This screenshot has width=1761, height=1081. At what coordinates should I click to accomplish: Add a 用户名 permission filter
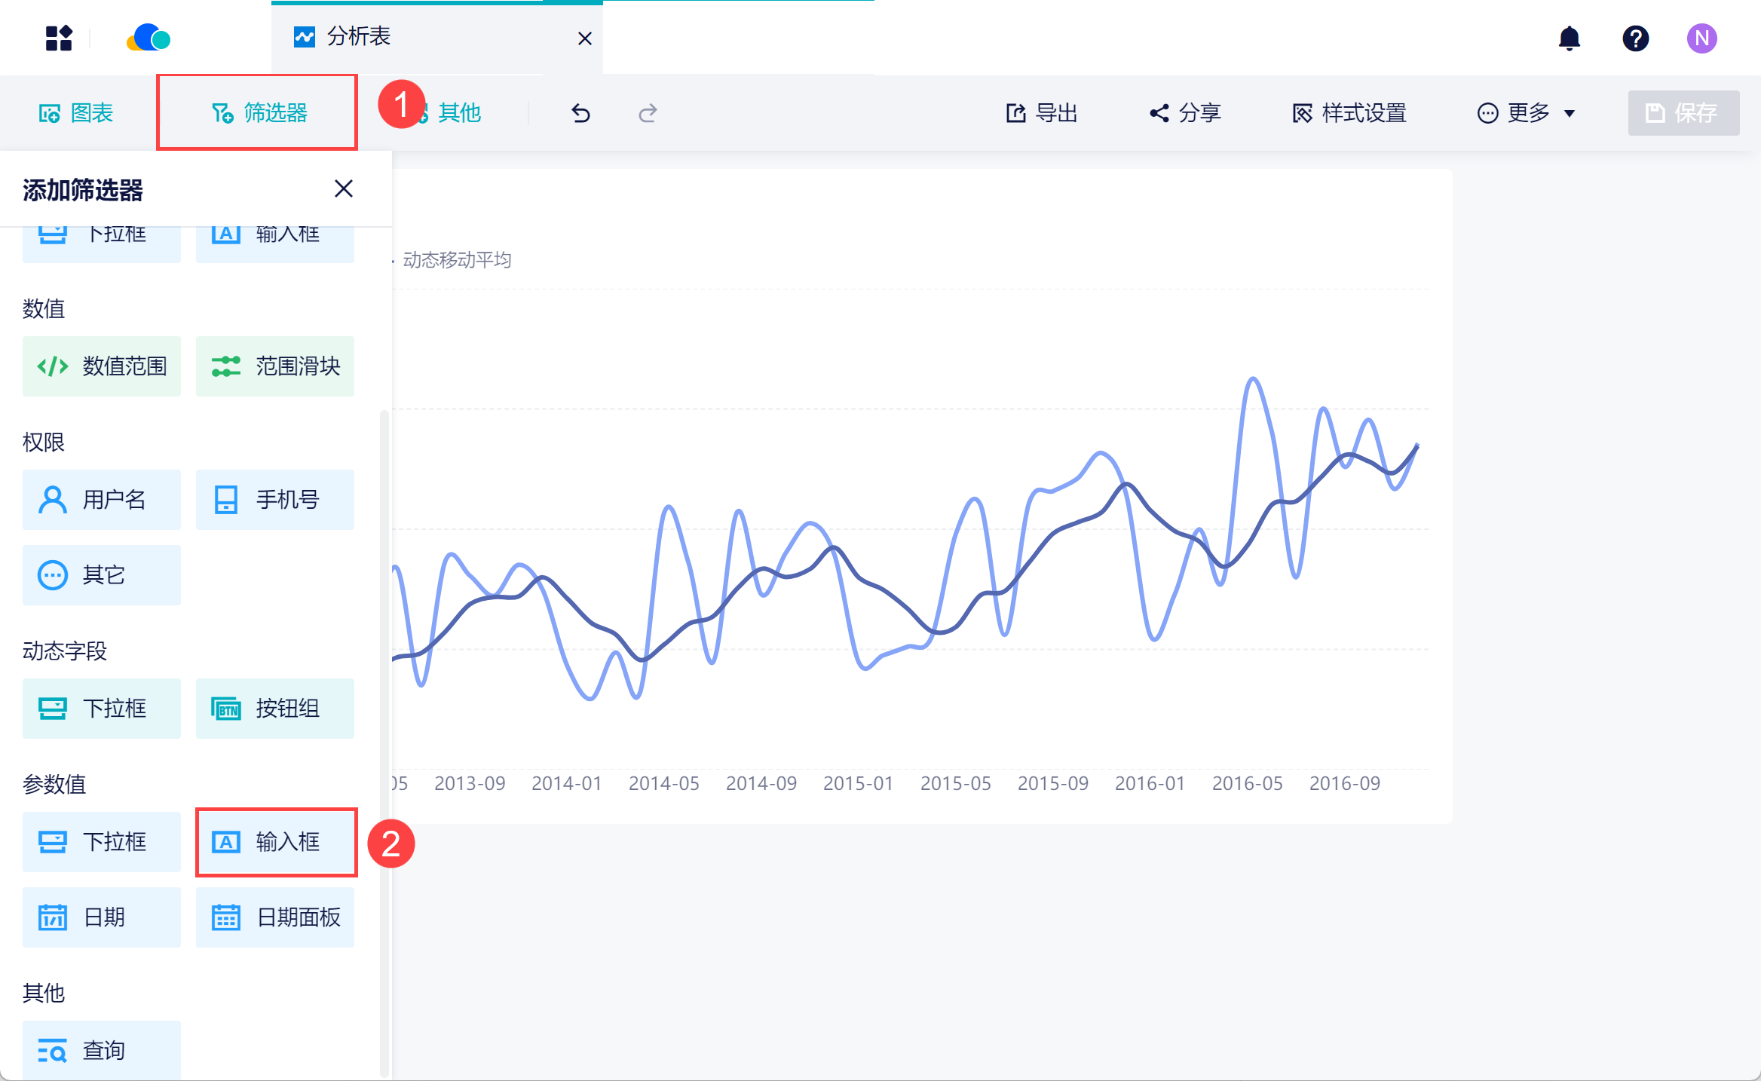coord(102,500)
